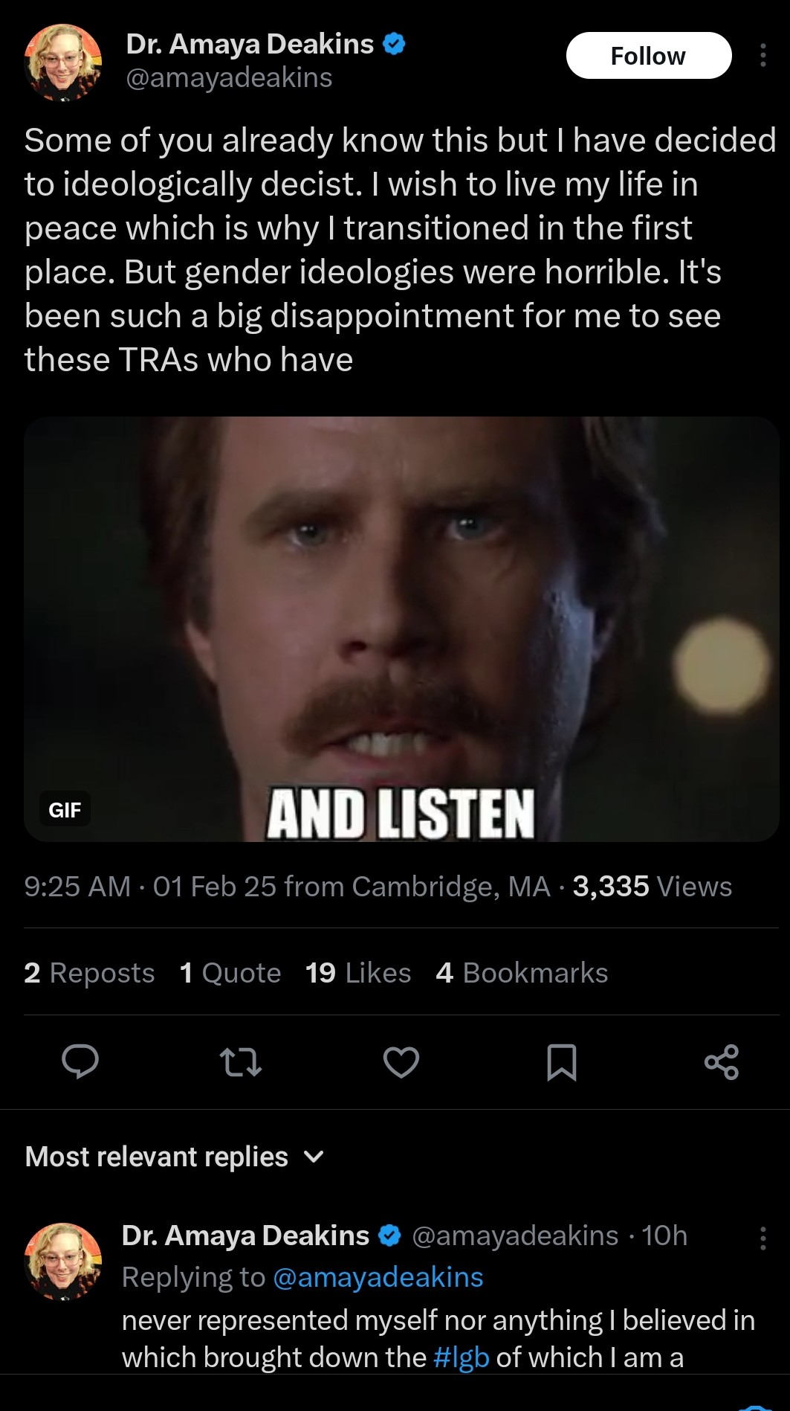Open the share icon menu

[722, 1062]
